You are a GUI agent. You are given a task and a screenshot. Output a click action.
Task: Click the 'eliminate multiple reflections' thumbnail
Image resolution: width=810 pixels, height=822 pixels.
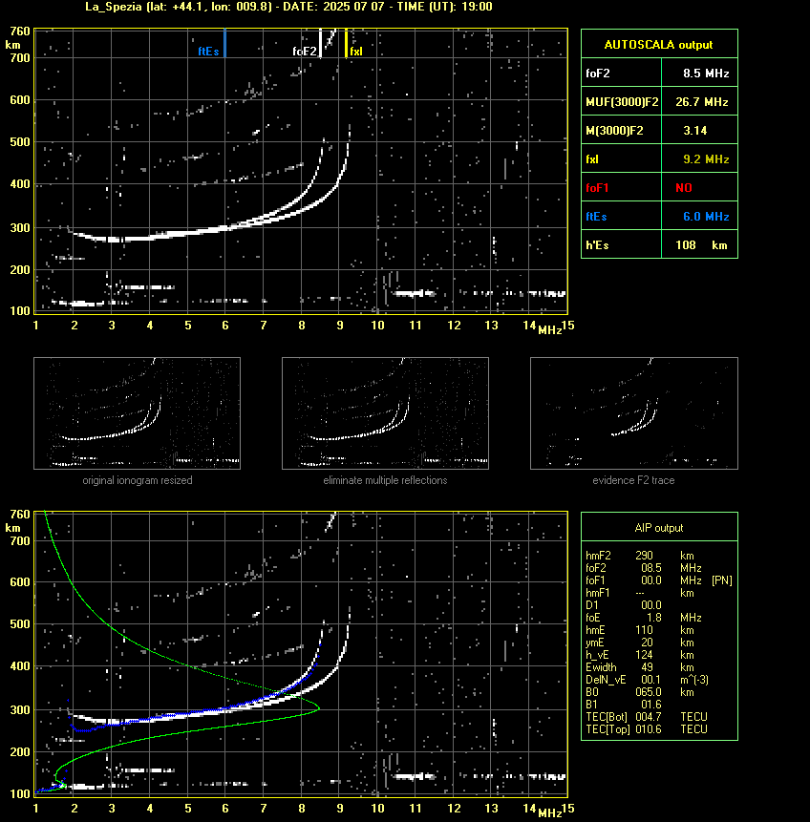click(385, 413)
